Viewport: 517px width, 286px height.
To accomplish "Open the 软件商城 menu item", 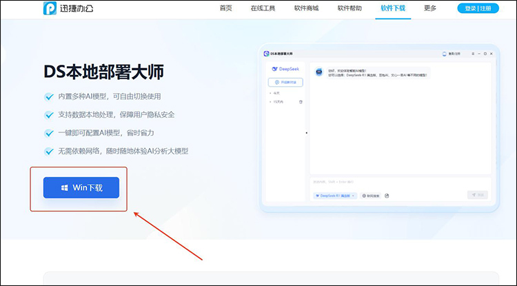I will click(x=306, y=8).
